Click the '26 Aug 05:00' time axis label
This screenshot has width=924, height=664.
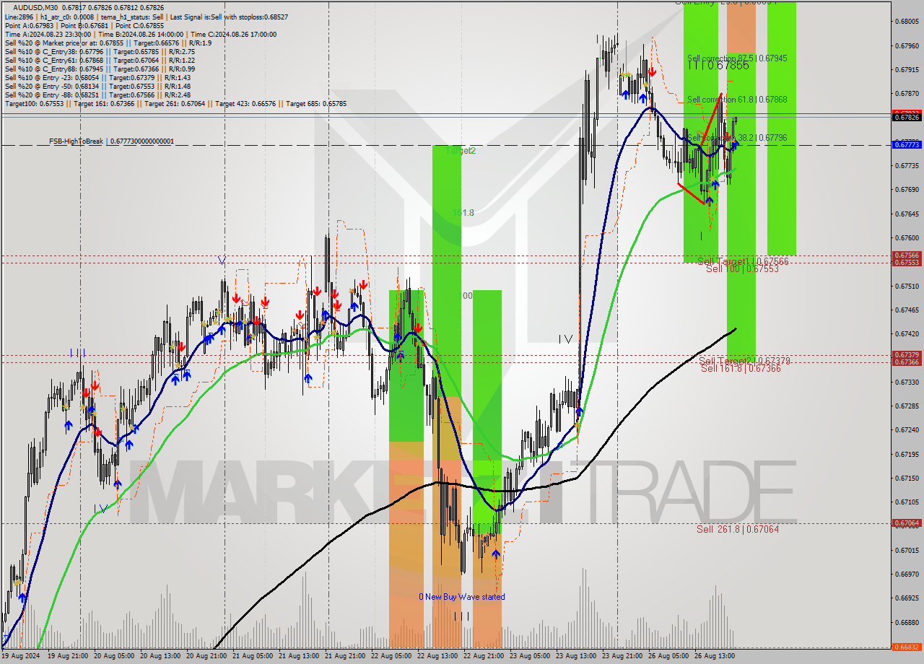pyautogui.click(x=668, y=656)
